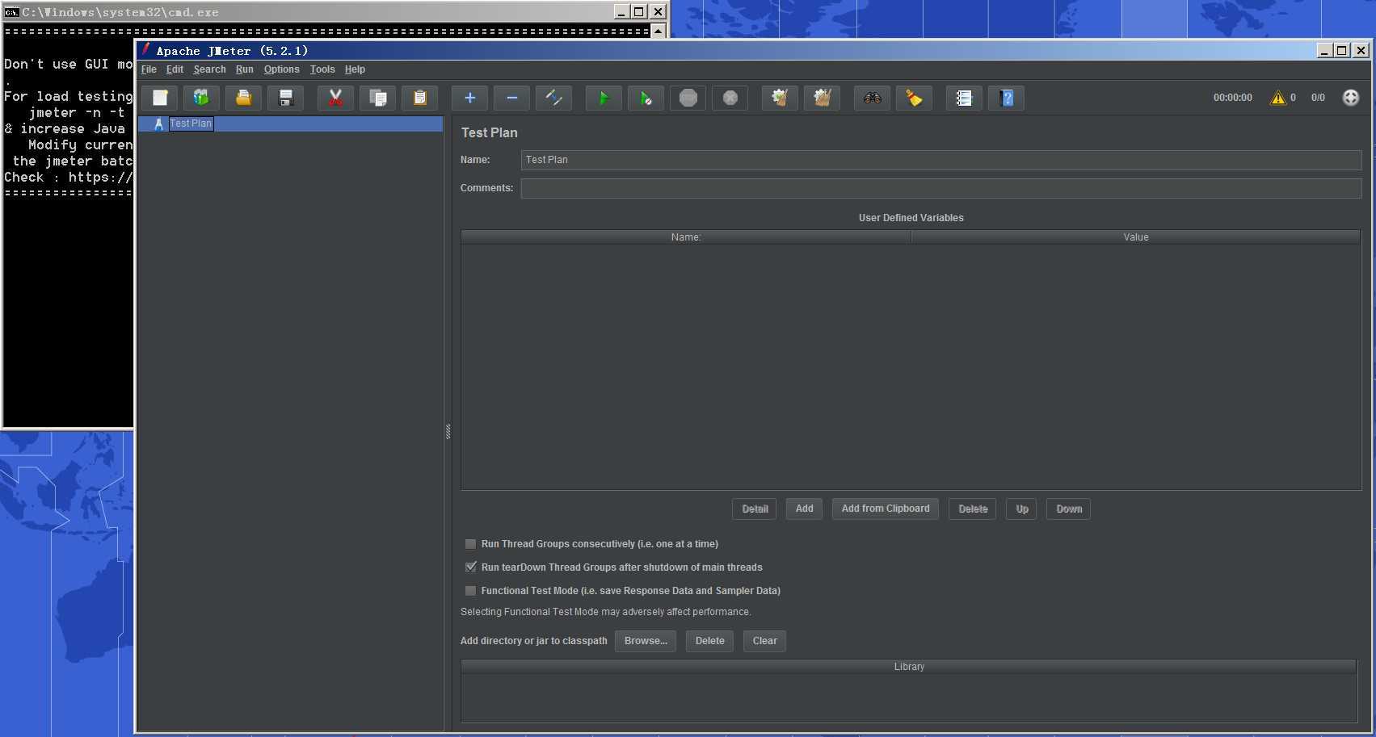Click the Clear results broom icon
The width and height of the screenshot is (1376, 737).
[780, 98]
